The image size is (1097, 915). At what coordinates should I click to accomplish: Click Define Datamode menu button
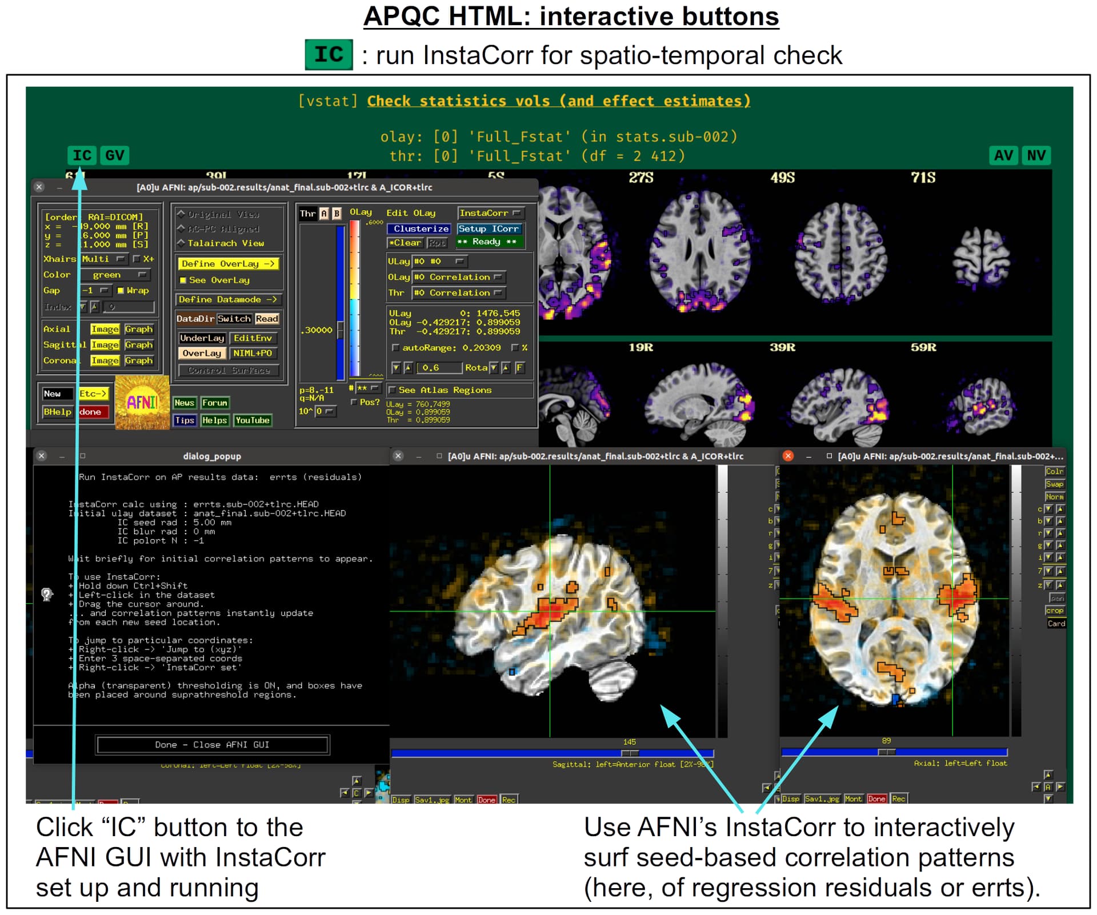pyautogui.click(x=229, y=299)
